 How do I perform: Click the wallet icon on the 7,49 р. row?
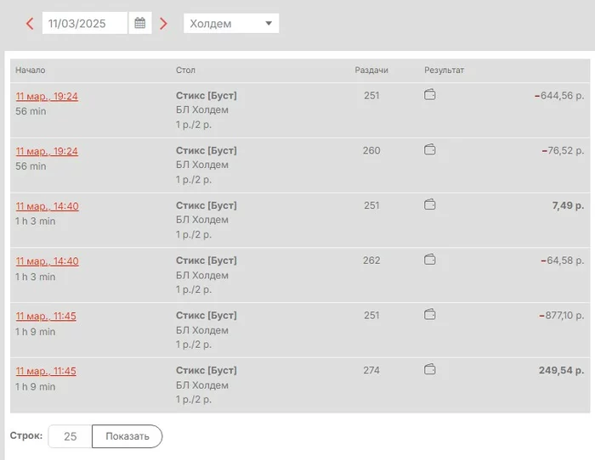point(430,205)
